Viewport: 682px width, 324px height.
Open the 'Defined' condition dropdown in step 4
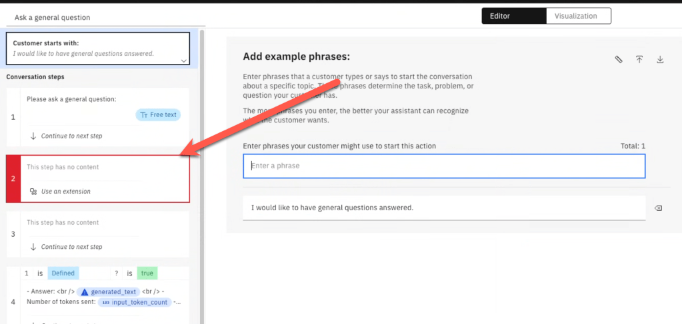(x=63, y=273)
